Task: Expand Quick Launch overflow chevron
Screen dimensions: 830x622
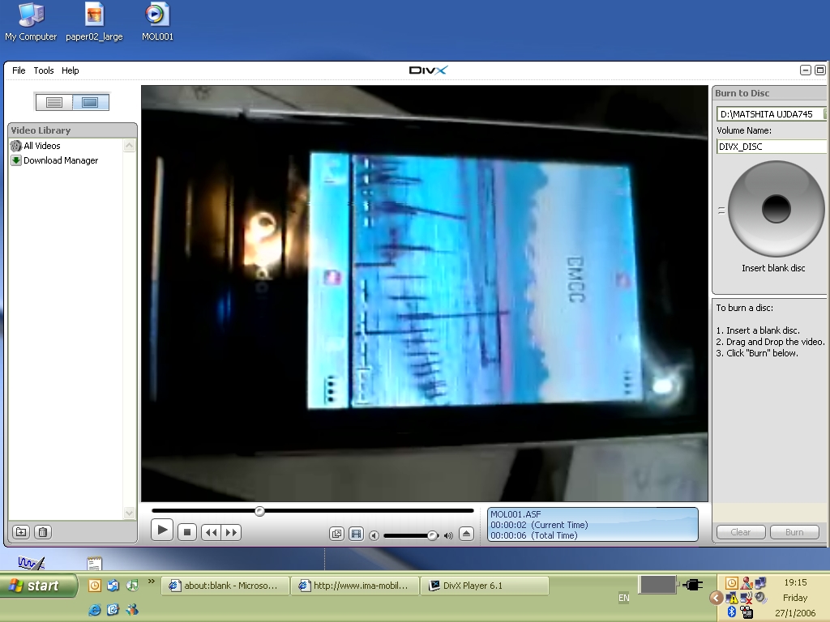Action: click(x=151, y=582)
